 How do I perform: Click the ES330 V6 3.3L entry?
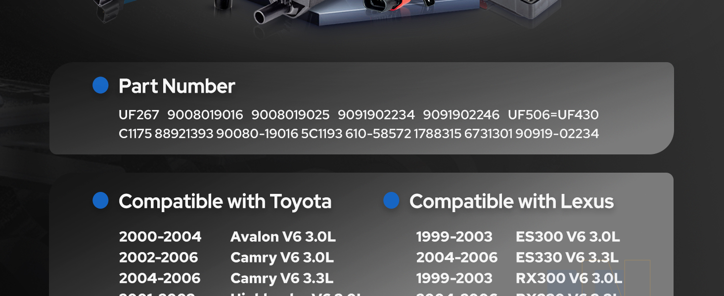point(567,258)
